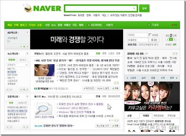Select the 백화점세일 shopping tab
Screen dimensions: 186x136
pyautogui.click(x=159, y=115)
